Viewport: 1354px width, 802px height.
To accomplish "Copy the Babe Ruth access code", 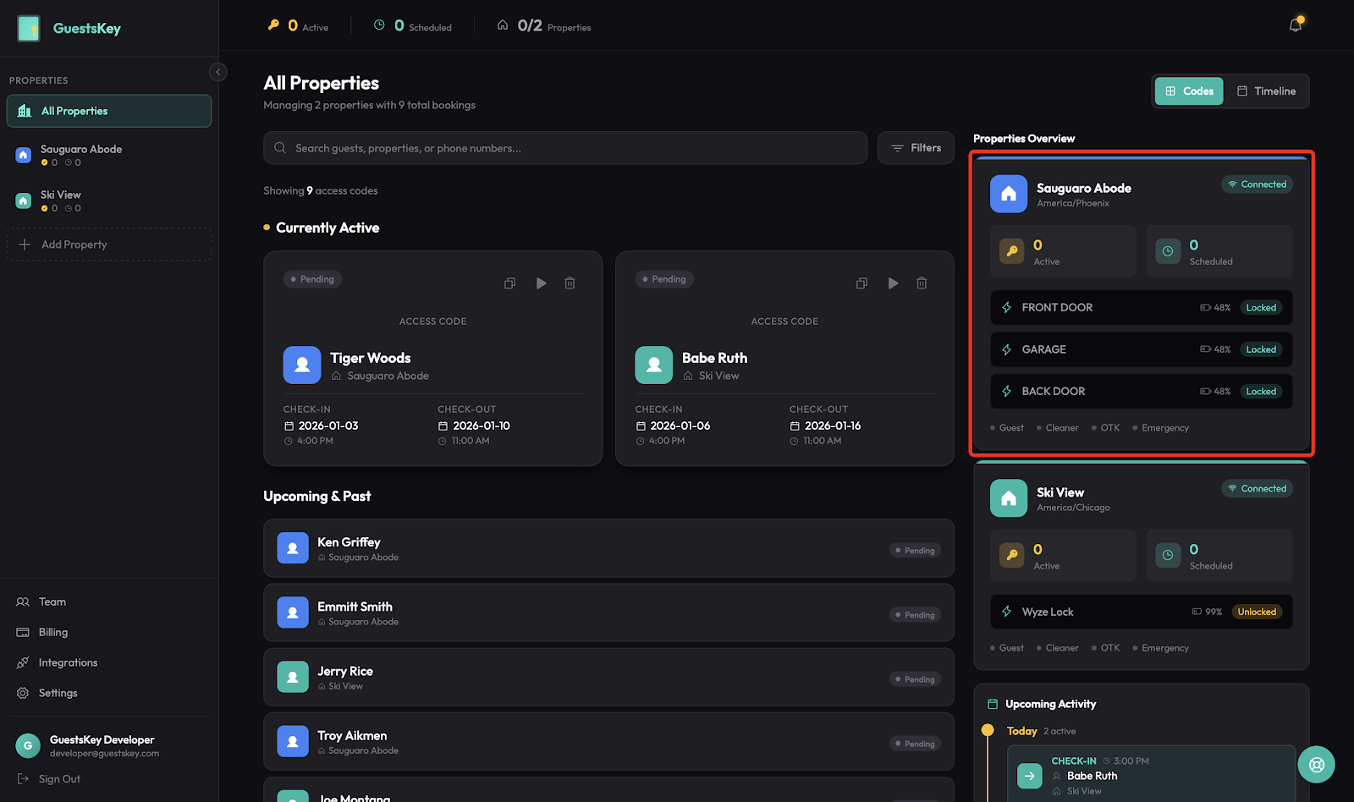I will tap(861, 283).
